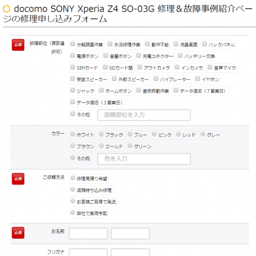The image size is (256, 256).
Task: Click the second お名前 input box
Action: click(x=131, y=233)
